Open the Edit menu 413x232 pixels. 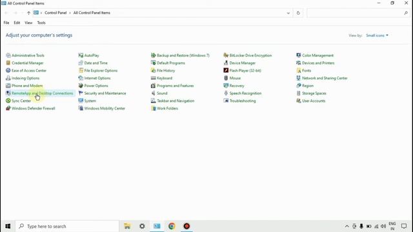pos(17,23)
